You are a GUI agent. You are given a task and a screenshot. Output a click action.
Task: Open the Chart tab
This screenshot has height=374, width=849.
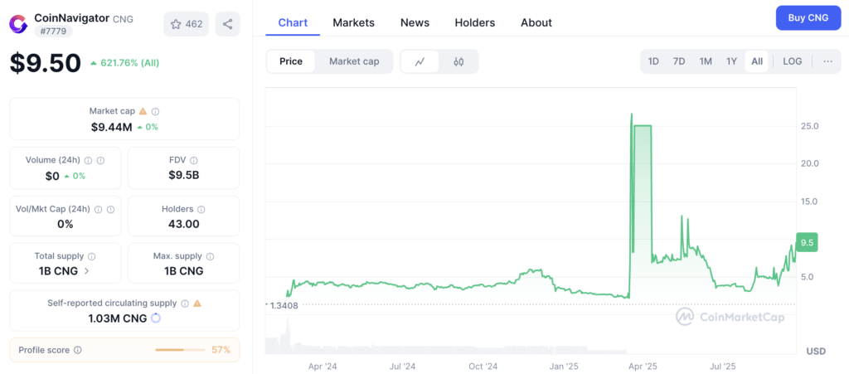[x=293, y=22]
